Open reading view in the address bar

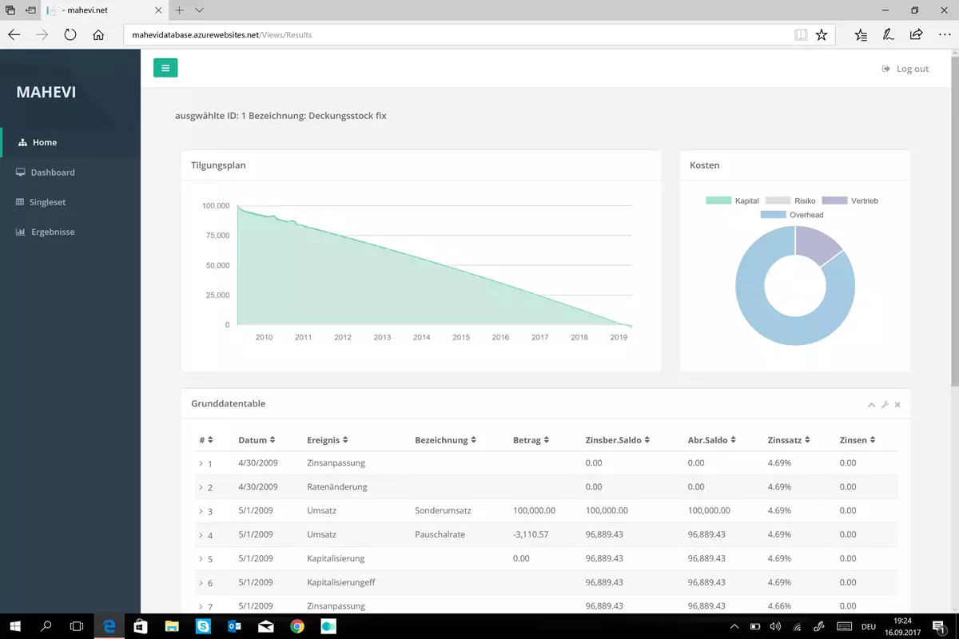click(x=801, y=34)
